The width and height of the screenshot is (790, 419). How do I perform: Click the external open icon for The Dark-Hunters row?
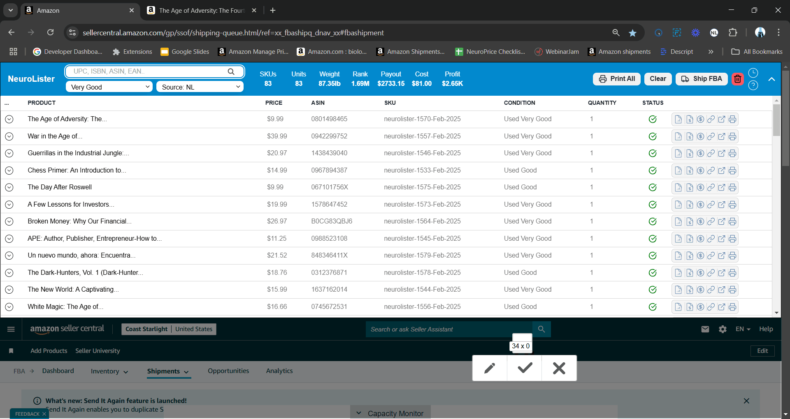(722, 273)
